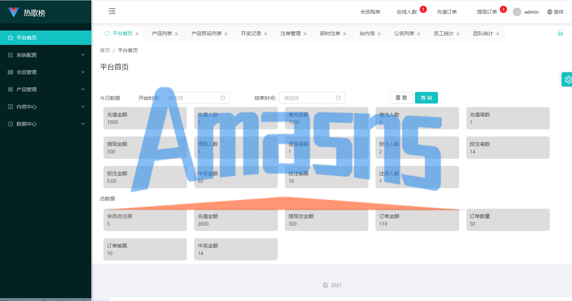Expand the 系统配置 menu
572x301 pixels.
[46, 55]
